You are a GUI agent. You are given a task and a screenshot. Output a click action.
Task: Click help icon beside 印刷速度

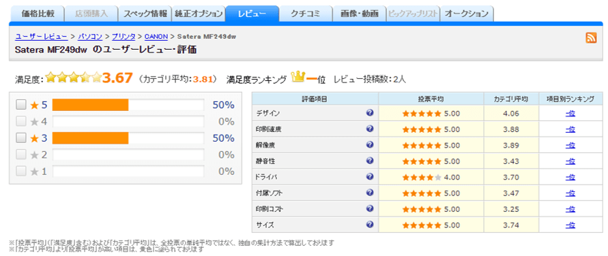click(370, 129)
